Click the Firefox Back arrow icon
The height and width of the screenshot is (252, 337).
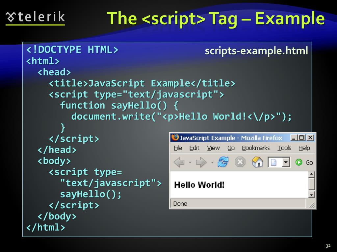click(179, 162)
